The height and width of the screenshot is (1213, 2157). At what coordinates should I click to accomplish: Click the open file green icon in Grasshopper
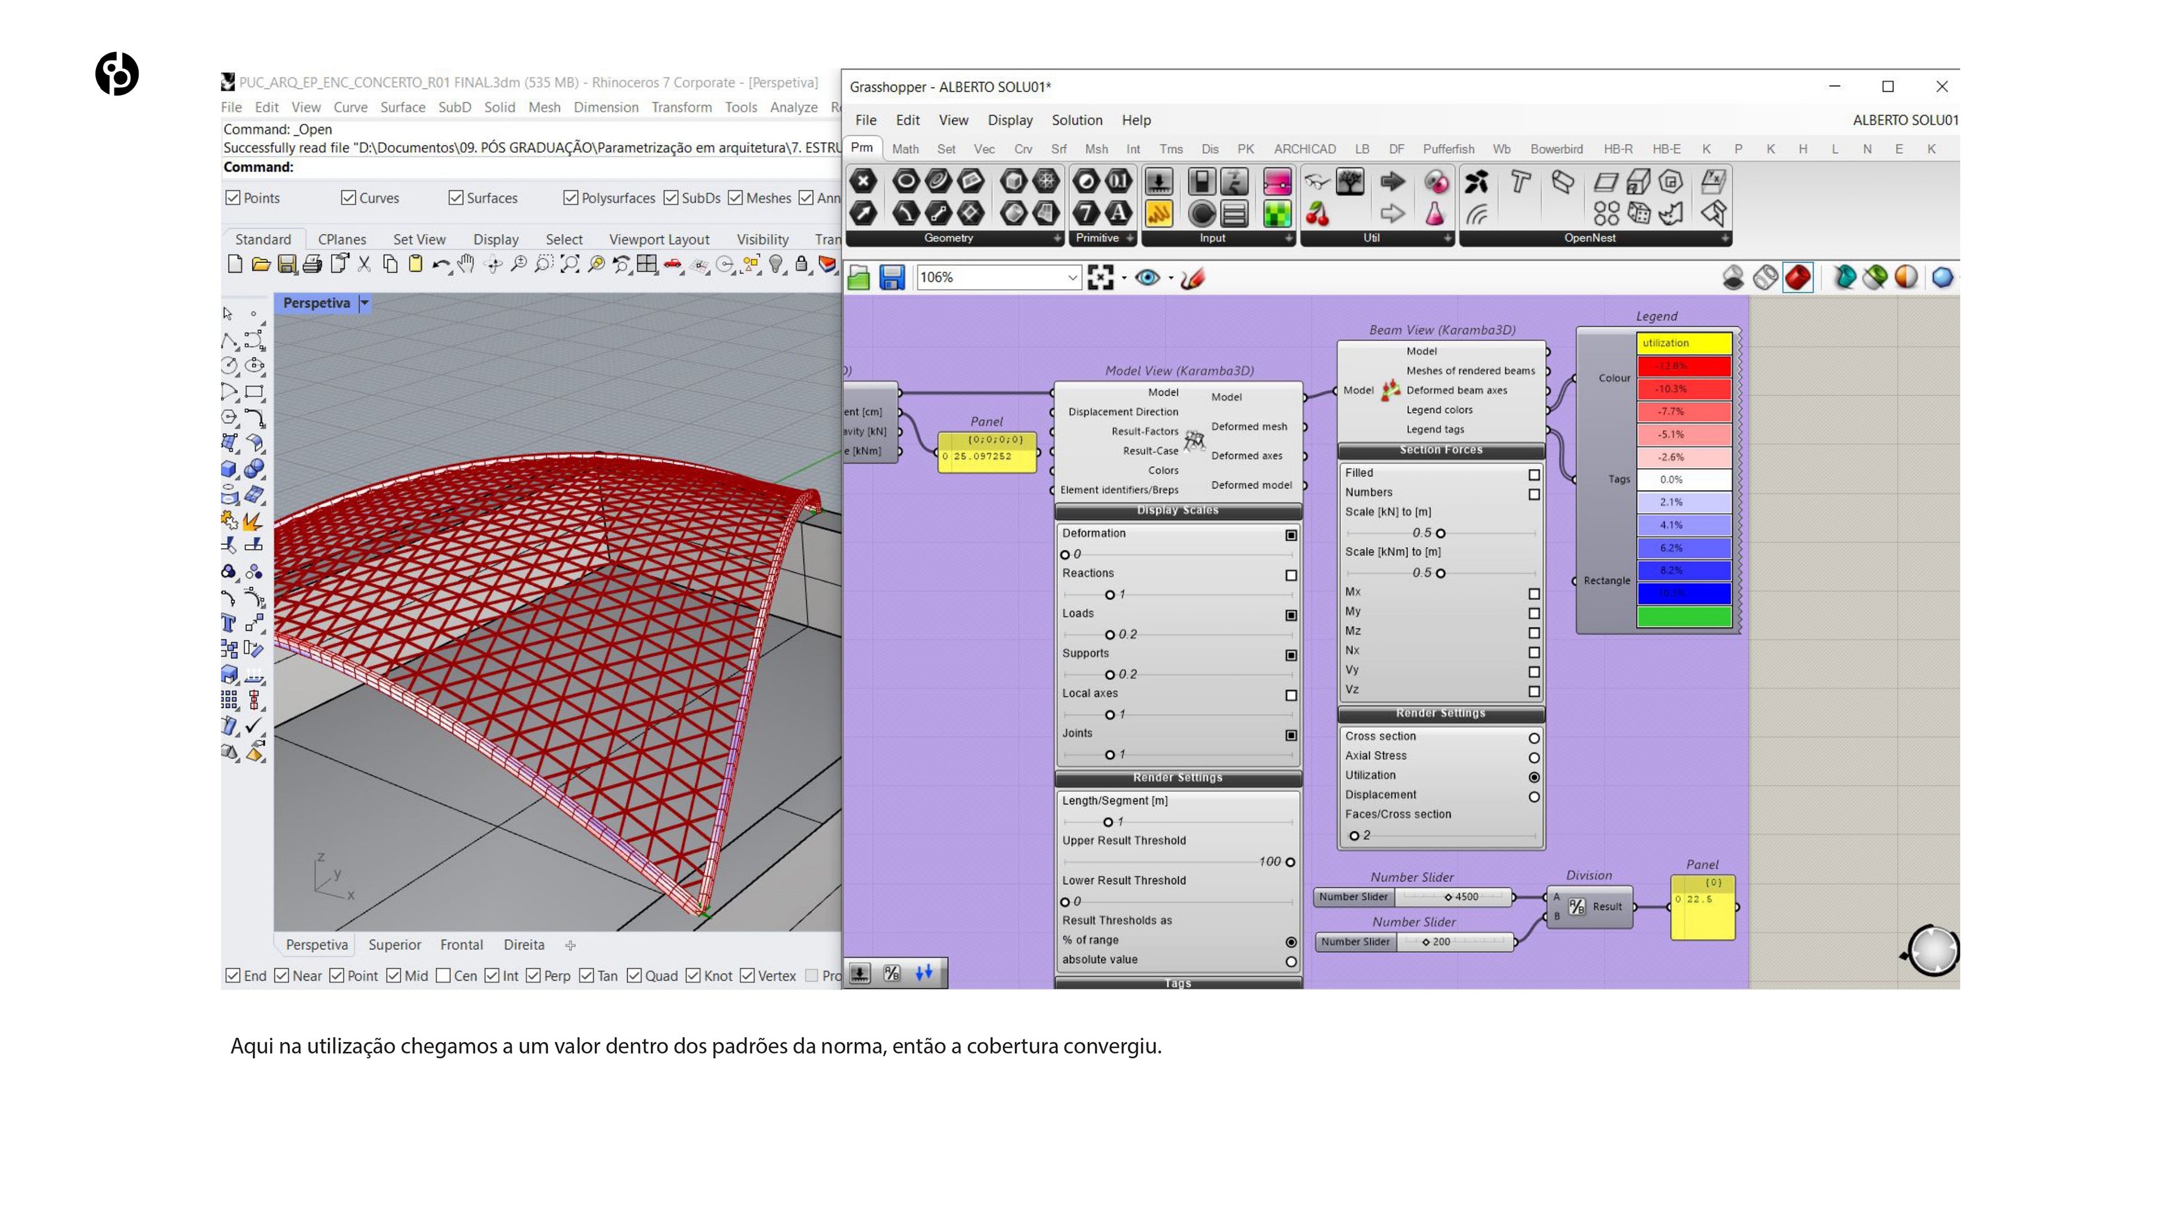(858, 278)
